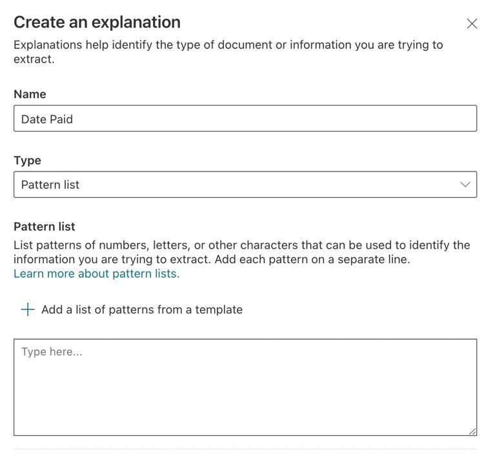Click inside the 'Type here...' pattern text area
The width and height of the screenshot is (484, 457).
coord(245,387)
